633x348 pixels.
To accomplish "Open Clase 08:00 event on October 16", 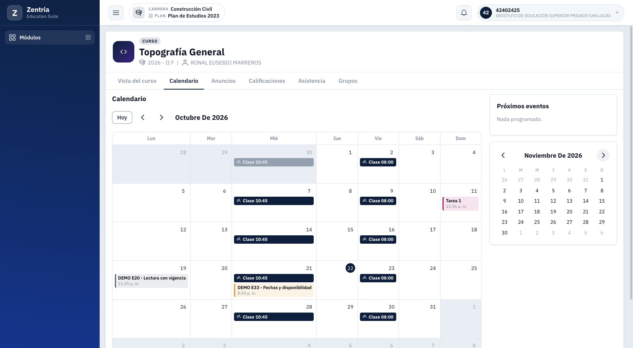I will click(x=378, y=239).
